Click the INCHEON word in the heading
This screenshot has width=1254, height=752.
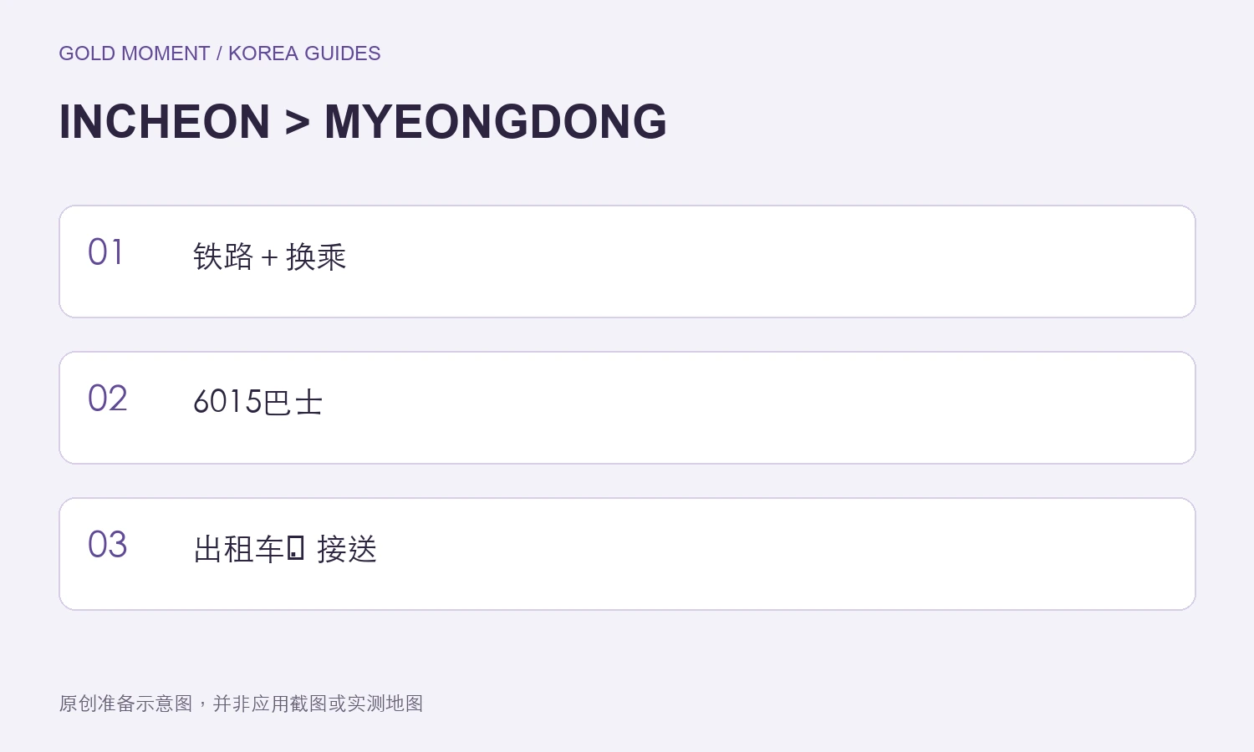pyautogui.click(x=165, y=122)
